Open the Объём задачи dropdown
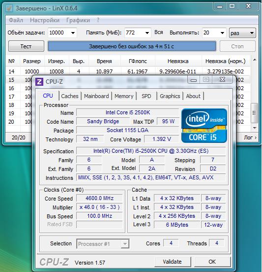 tap(73, 33)
